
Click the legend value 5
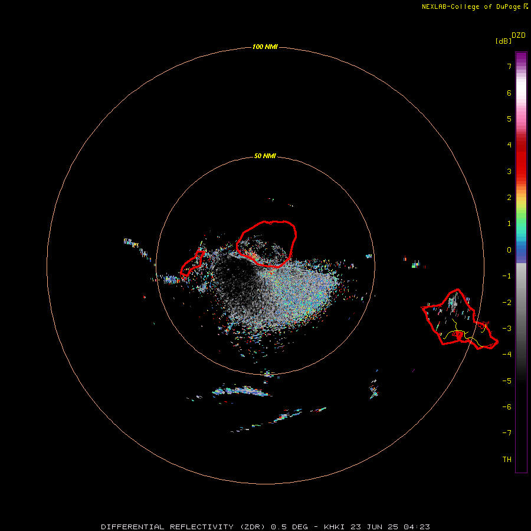tap(509, 119)
